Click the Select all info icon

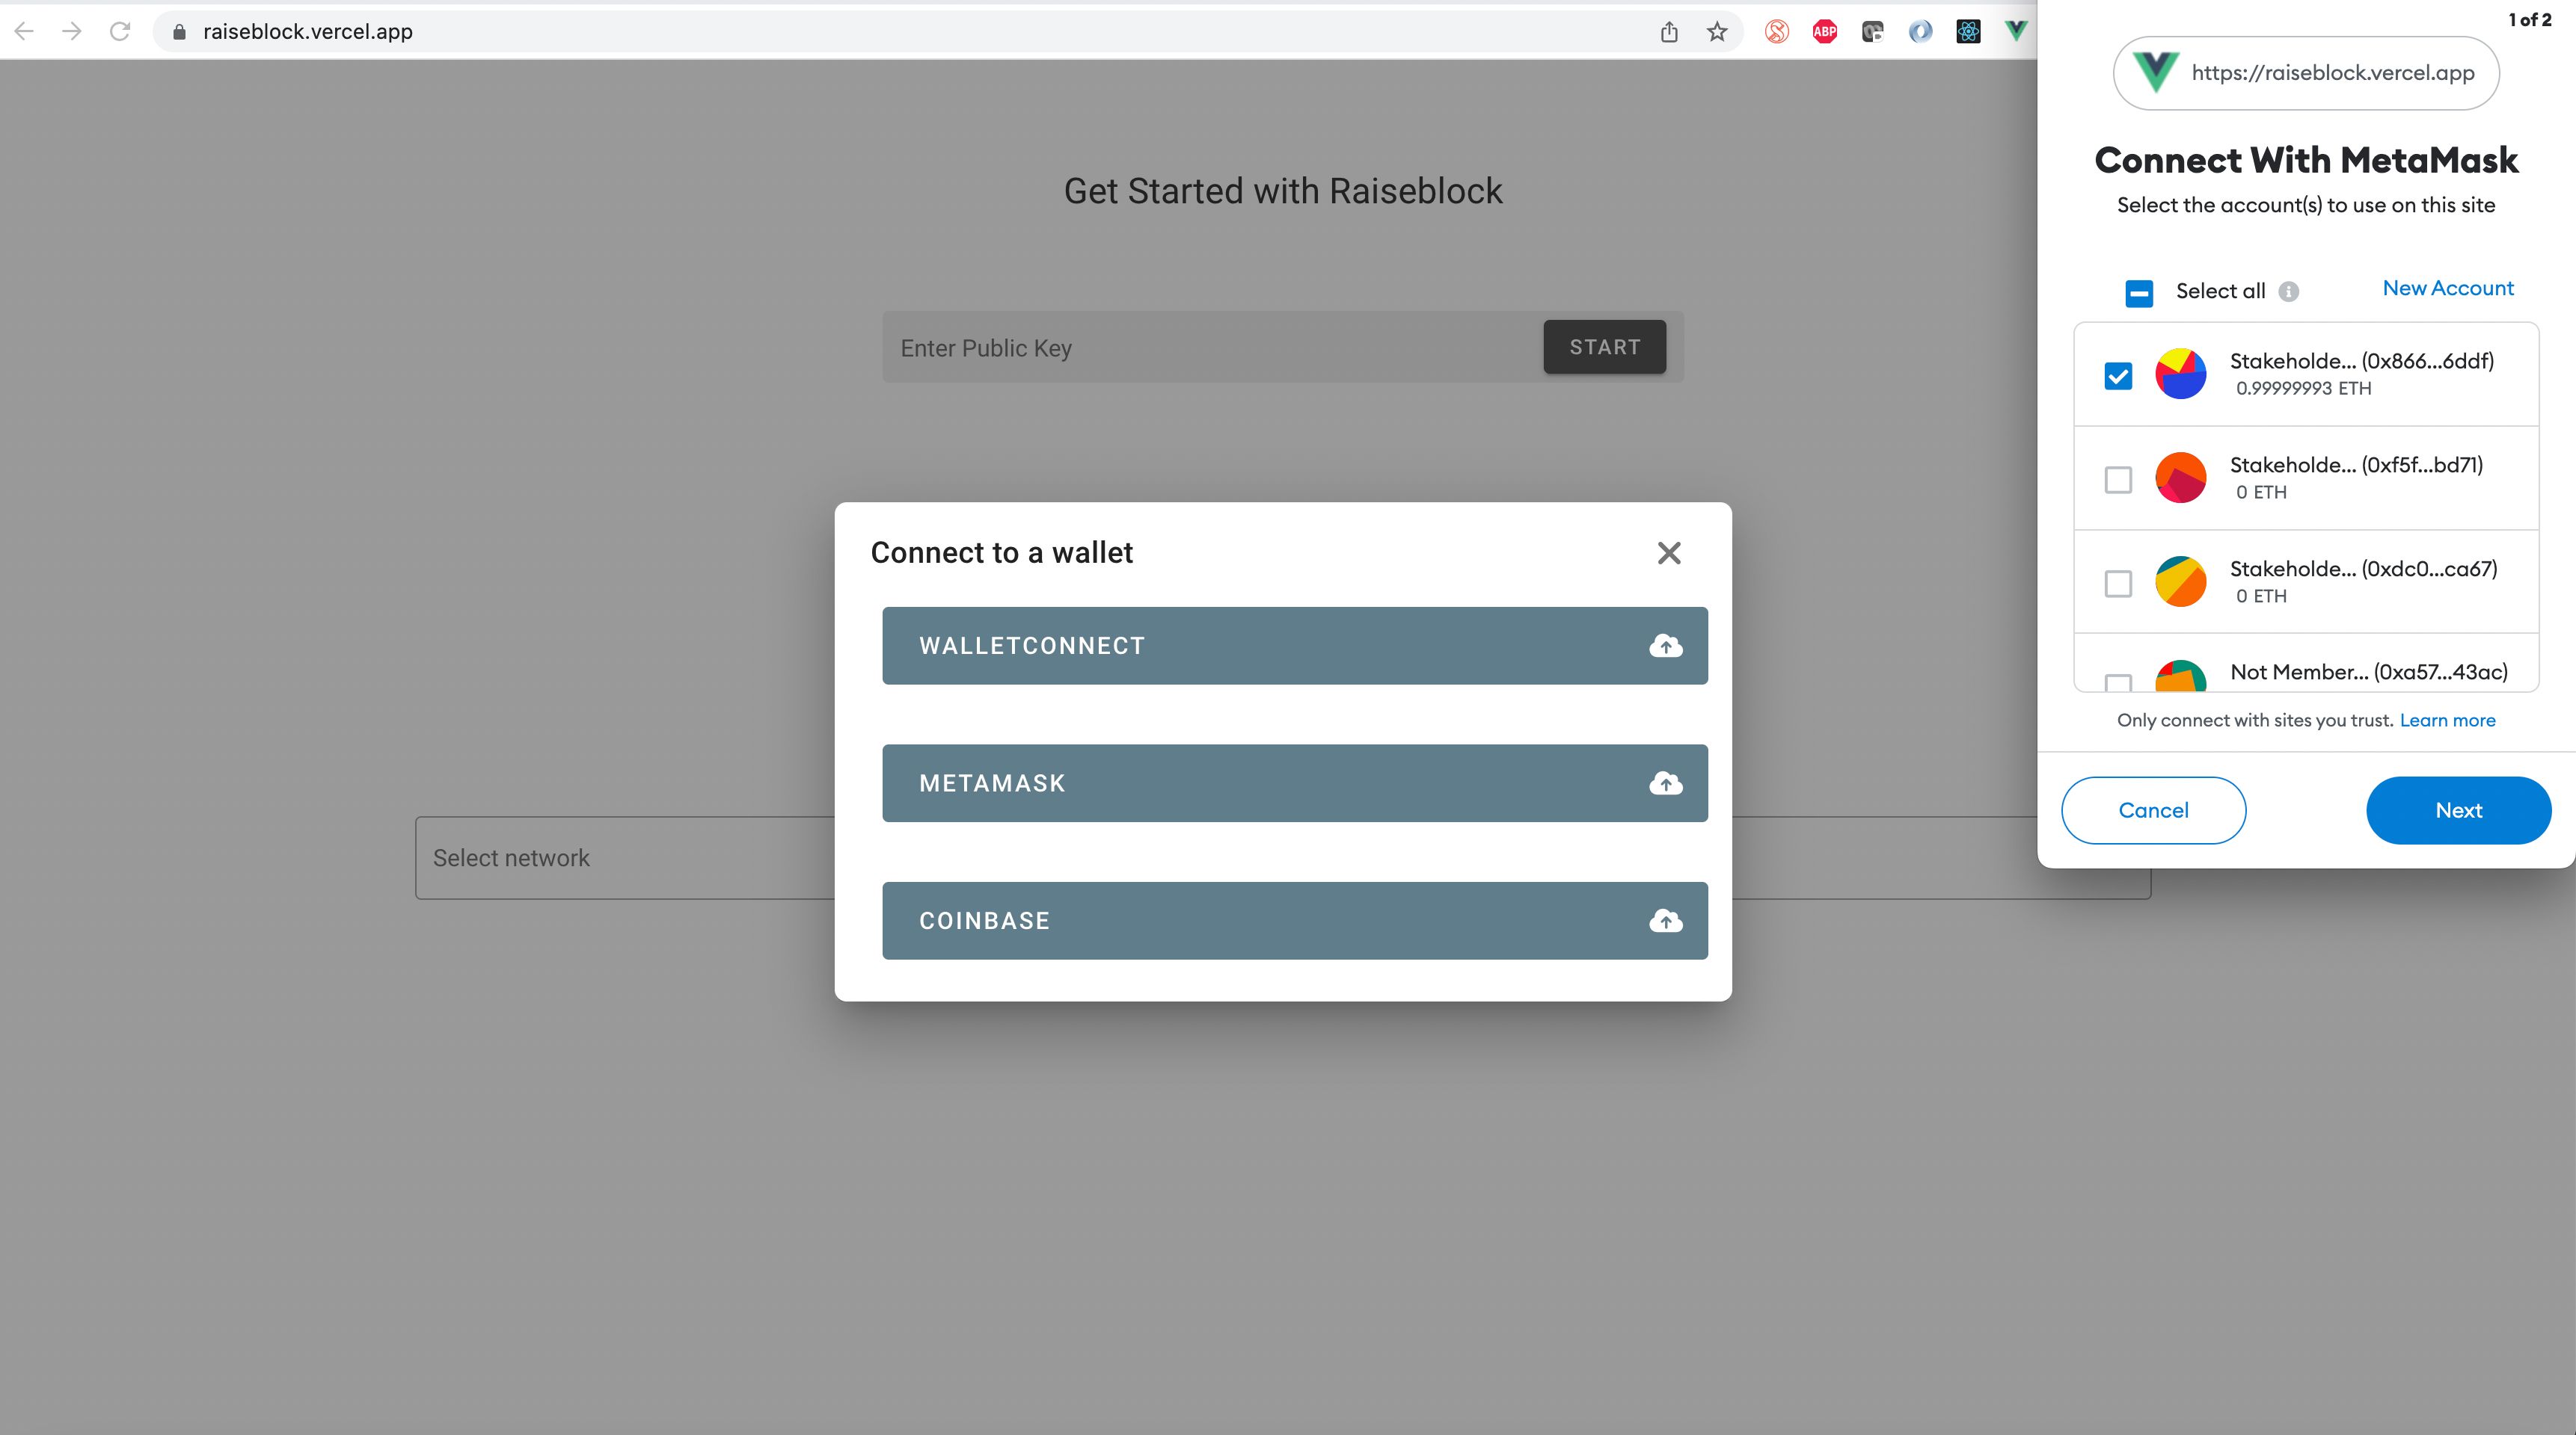click(x=2289, y=291)
